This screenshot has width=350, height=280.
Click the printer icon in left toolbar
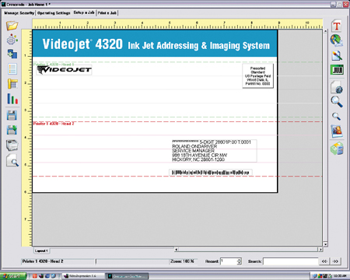click(x=12, y=145)
